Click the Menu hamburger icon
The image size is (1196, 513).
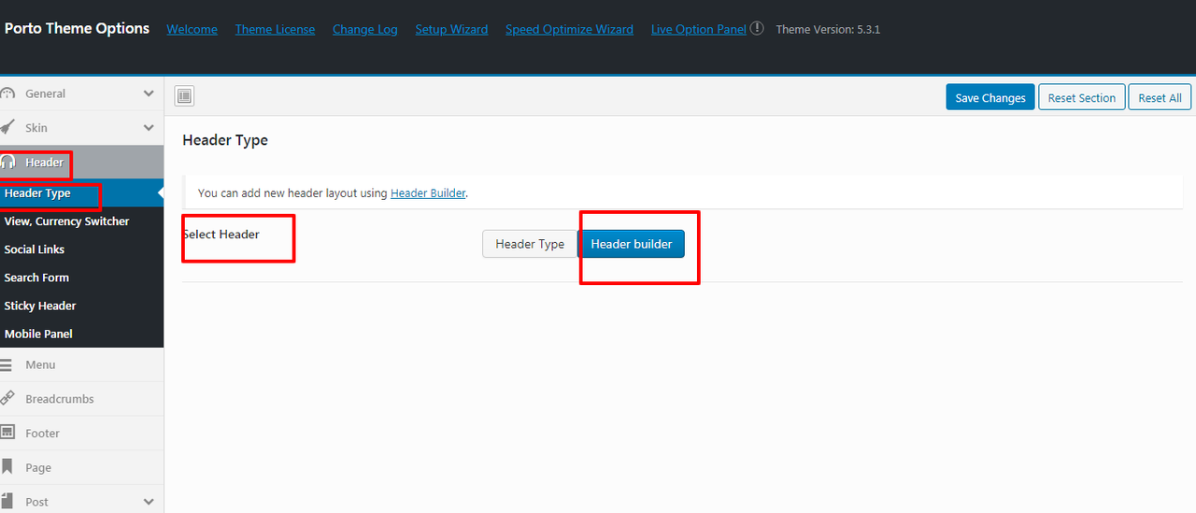point(7,364)
